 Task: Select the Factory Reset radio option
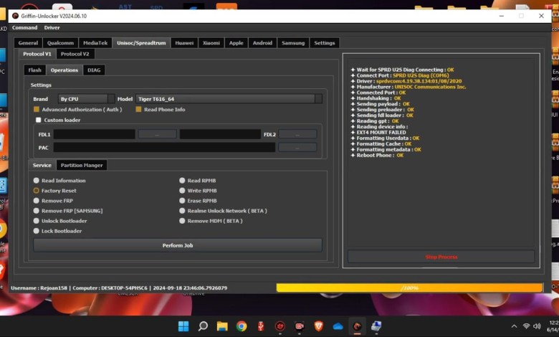click(x=37, y=191)
